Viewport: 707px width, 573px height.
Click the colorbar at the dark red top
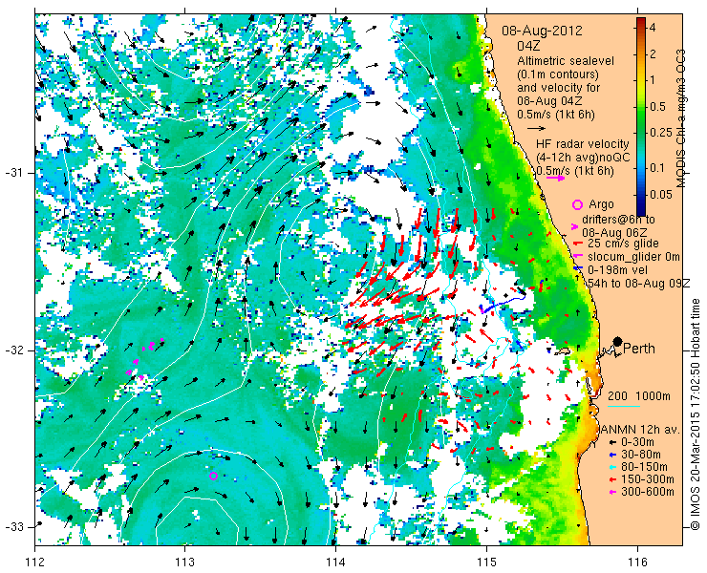[641, 23]
